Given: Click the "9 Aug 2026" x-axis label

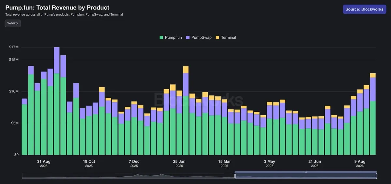Looking at the screenshot, I should tap(360, 163).
